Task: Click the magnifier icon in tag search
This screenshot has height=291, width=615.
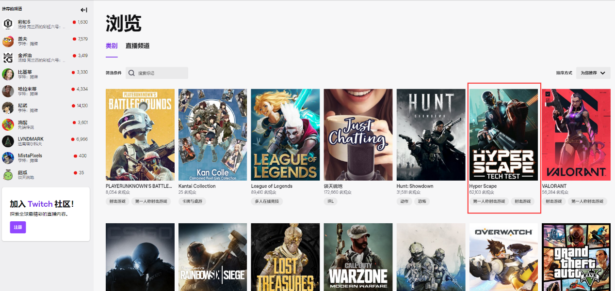Action: 131,73
